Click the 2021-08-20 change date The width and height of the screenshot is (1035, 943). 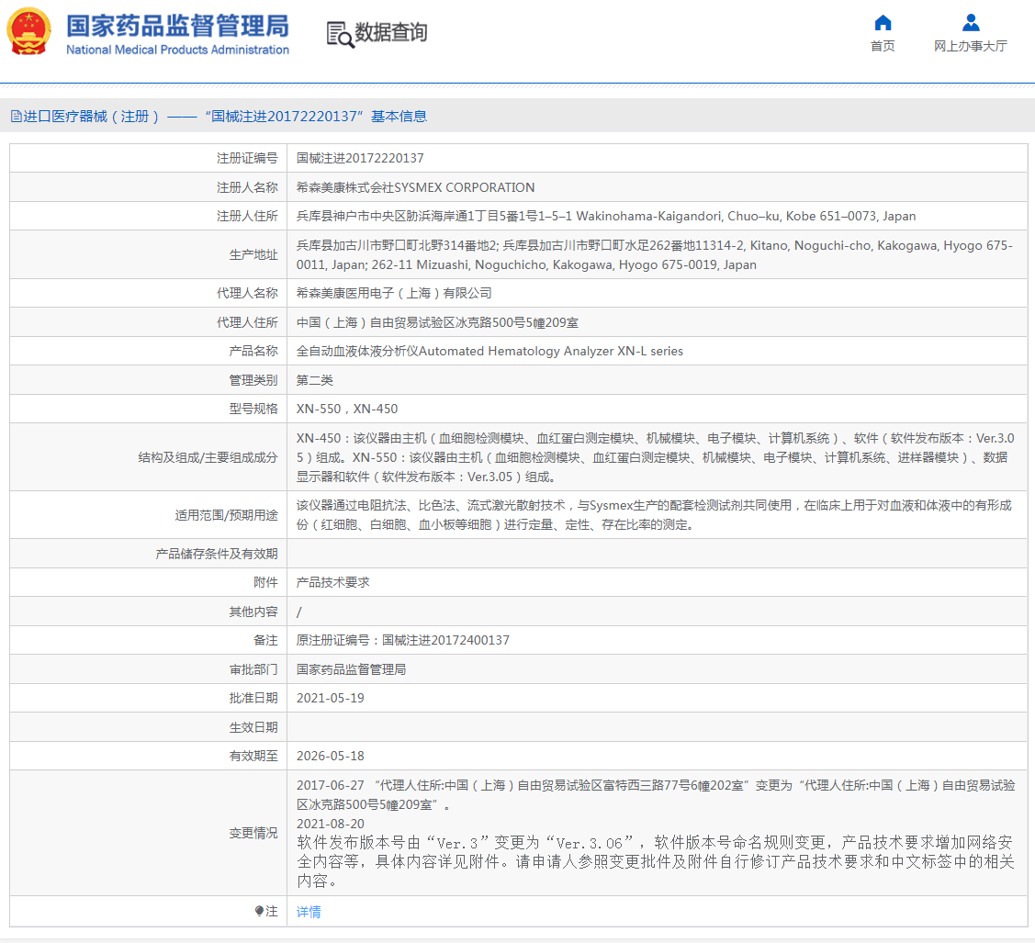330,824
